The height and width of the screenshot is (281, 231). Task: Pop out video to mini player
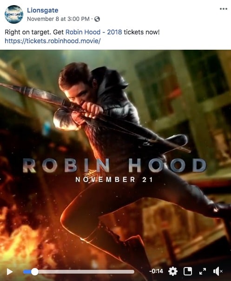click(188, 271)
